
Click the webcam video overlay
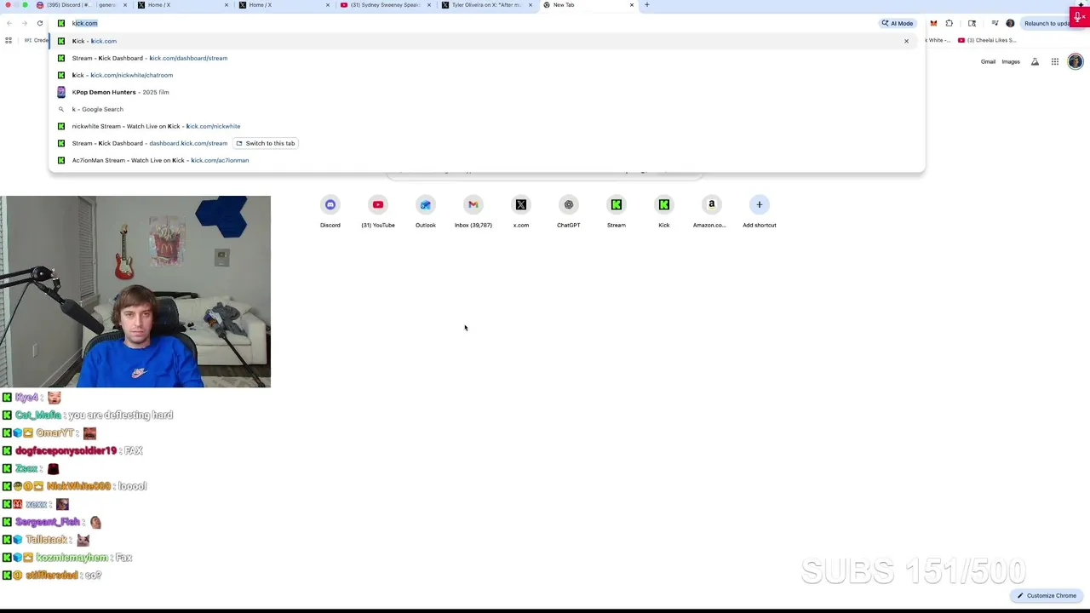click(x=135, y=291)
